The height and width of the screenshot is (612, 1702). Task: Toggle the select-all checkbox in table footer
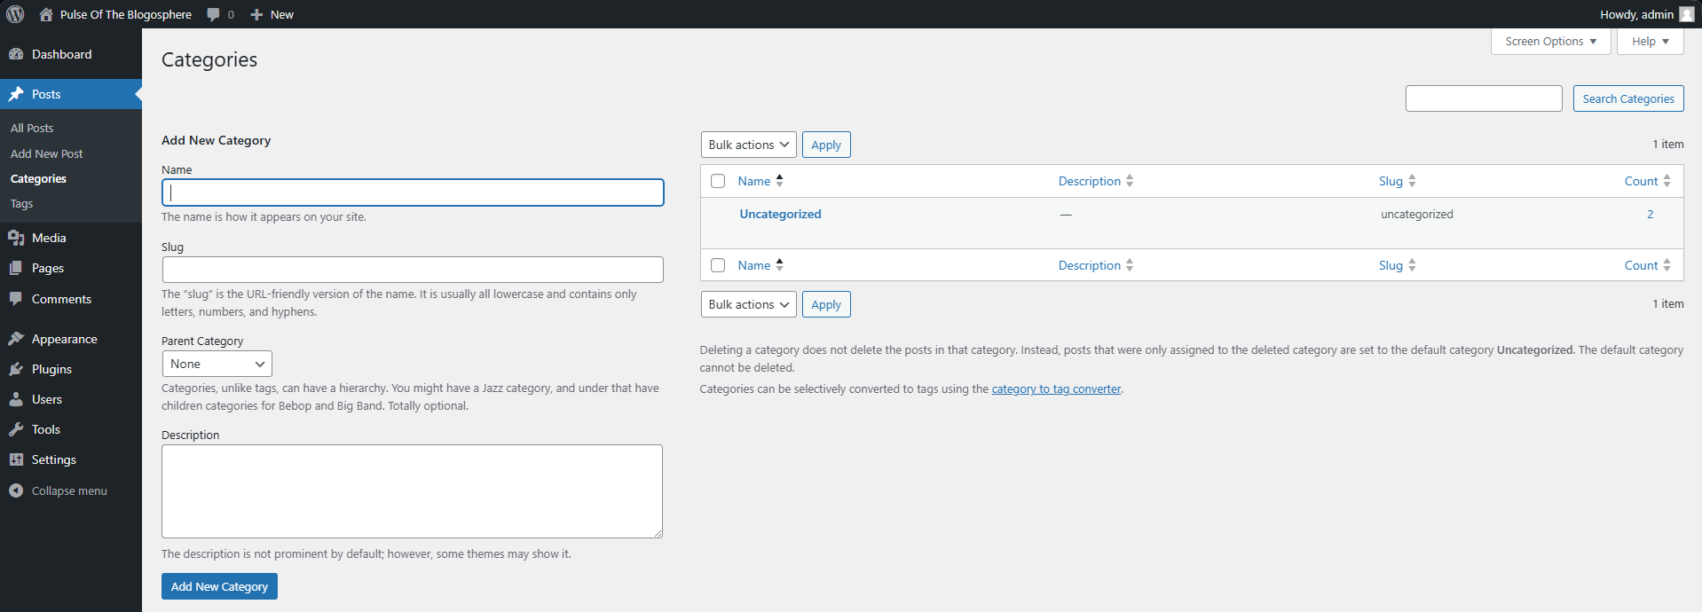point(718,265)
